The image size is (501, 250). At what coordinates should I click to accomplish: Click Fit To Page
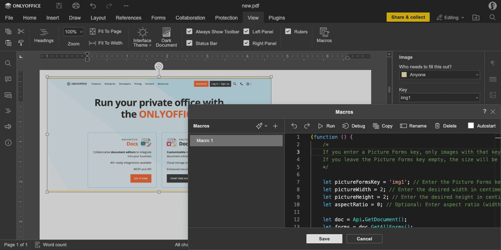point(106,31)
